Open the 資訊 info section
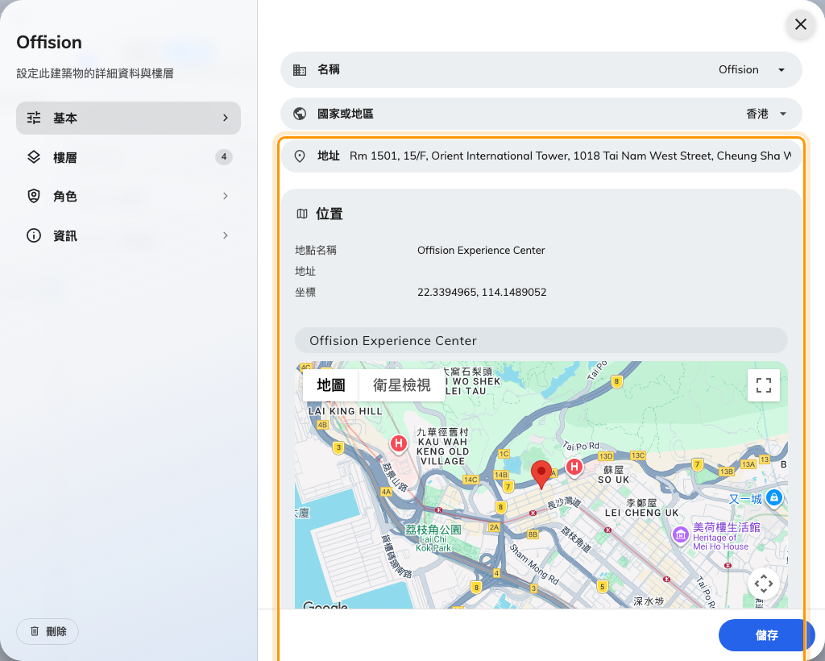Screen dimensions: 825x661 point(128,235)
